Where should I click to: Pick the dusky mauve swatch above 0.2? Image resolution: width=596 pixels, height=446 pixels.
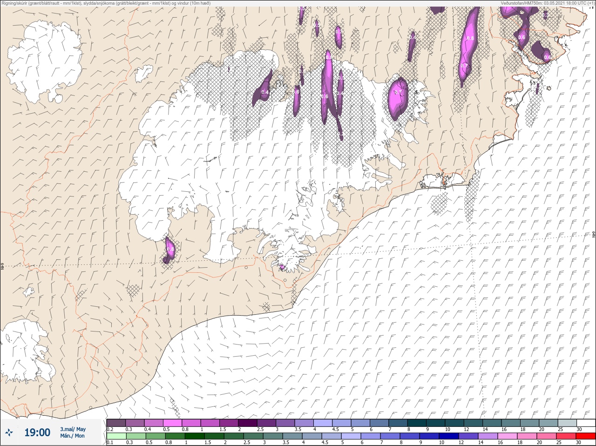[x=116, y=423]
